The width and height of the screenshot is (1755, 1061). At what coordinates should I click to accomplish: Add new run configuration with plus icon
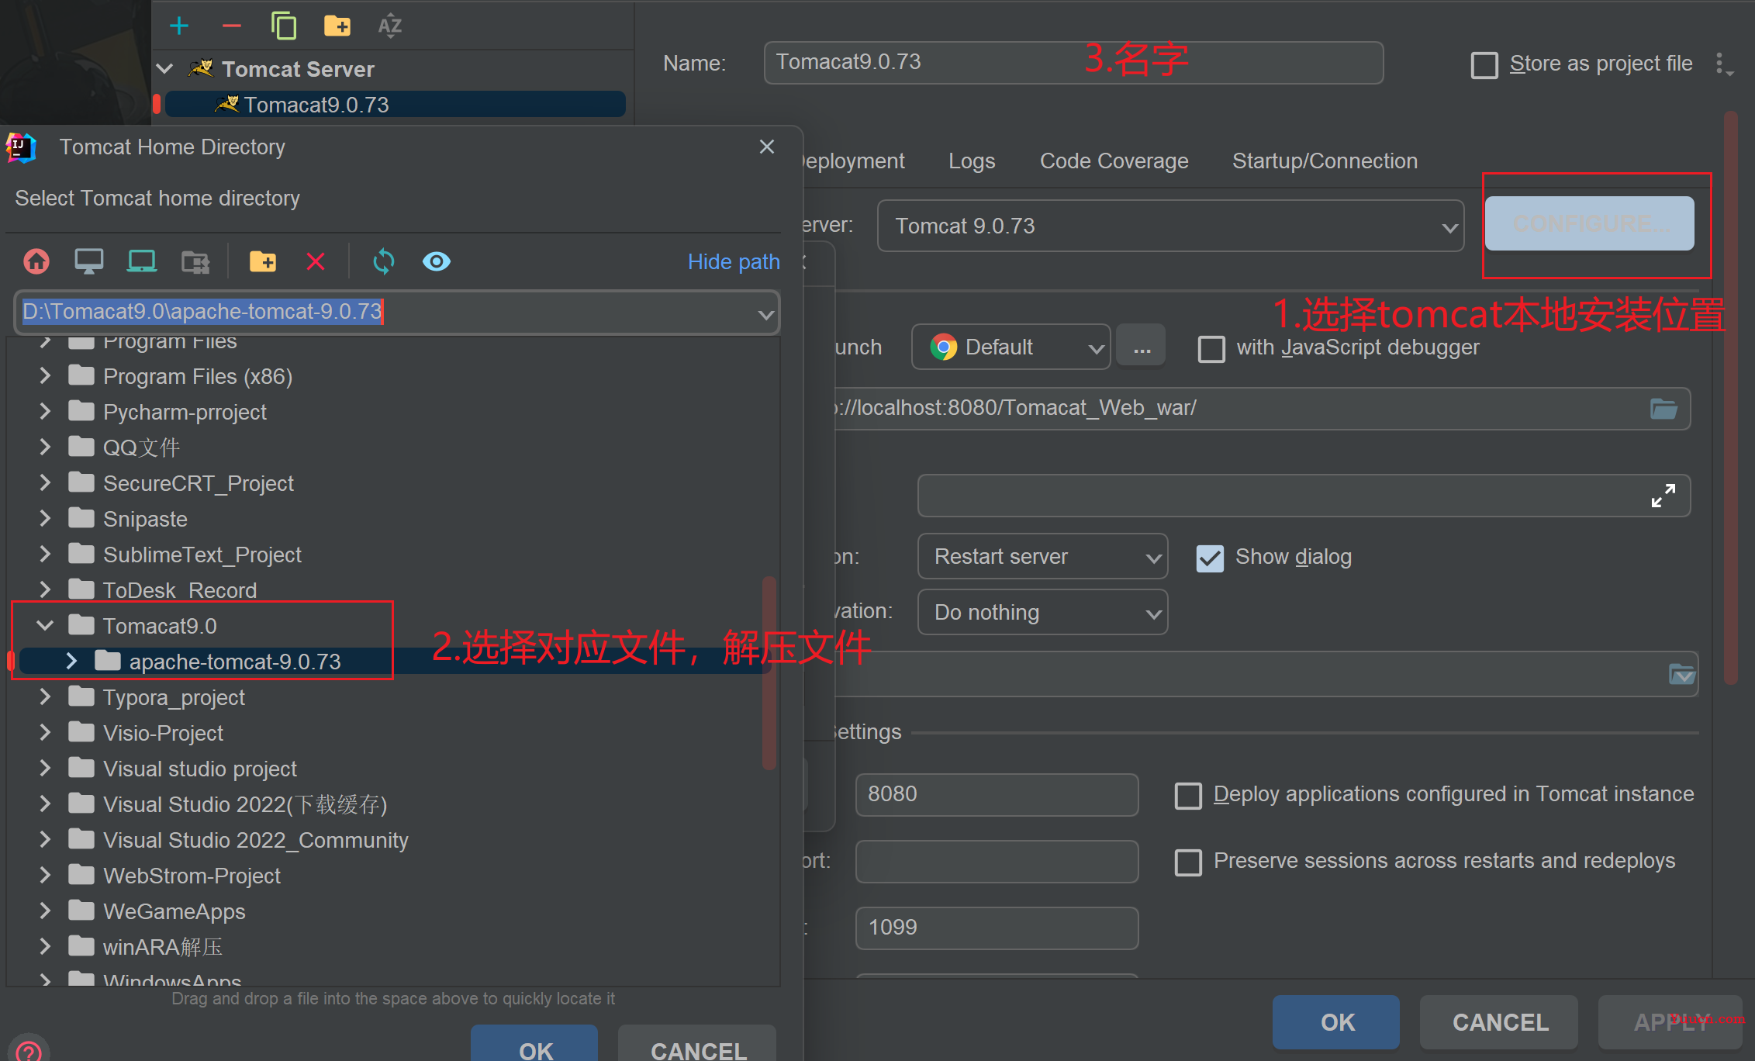click(179, 26)
